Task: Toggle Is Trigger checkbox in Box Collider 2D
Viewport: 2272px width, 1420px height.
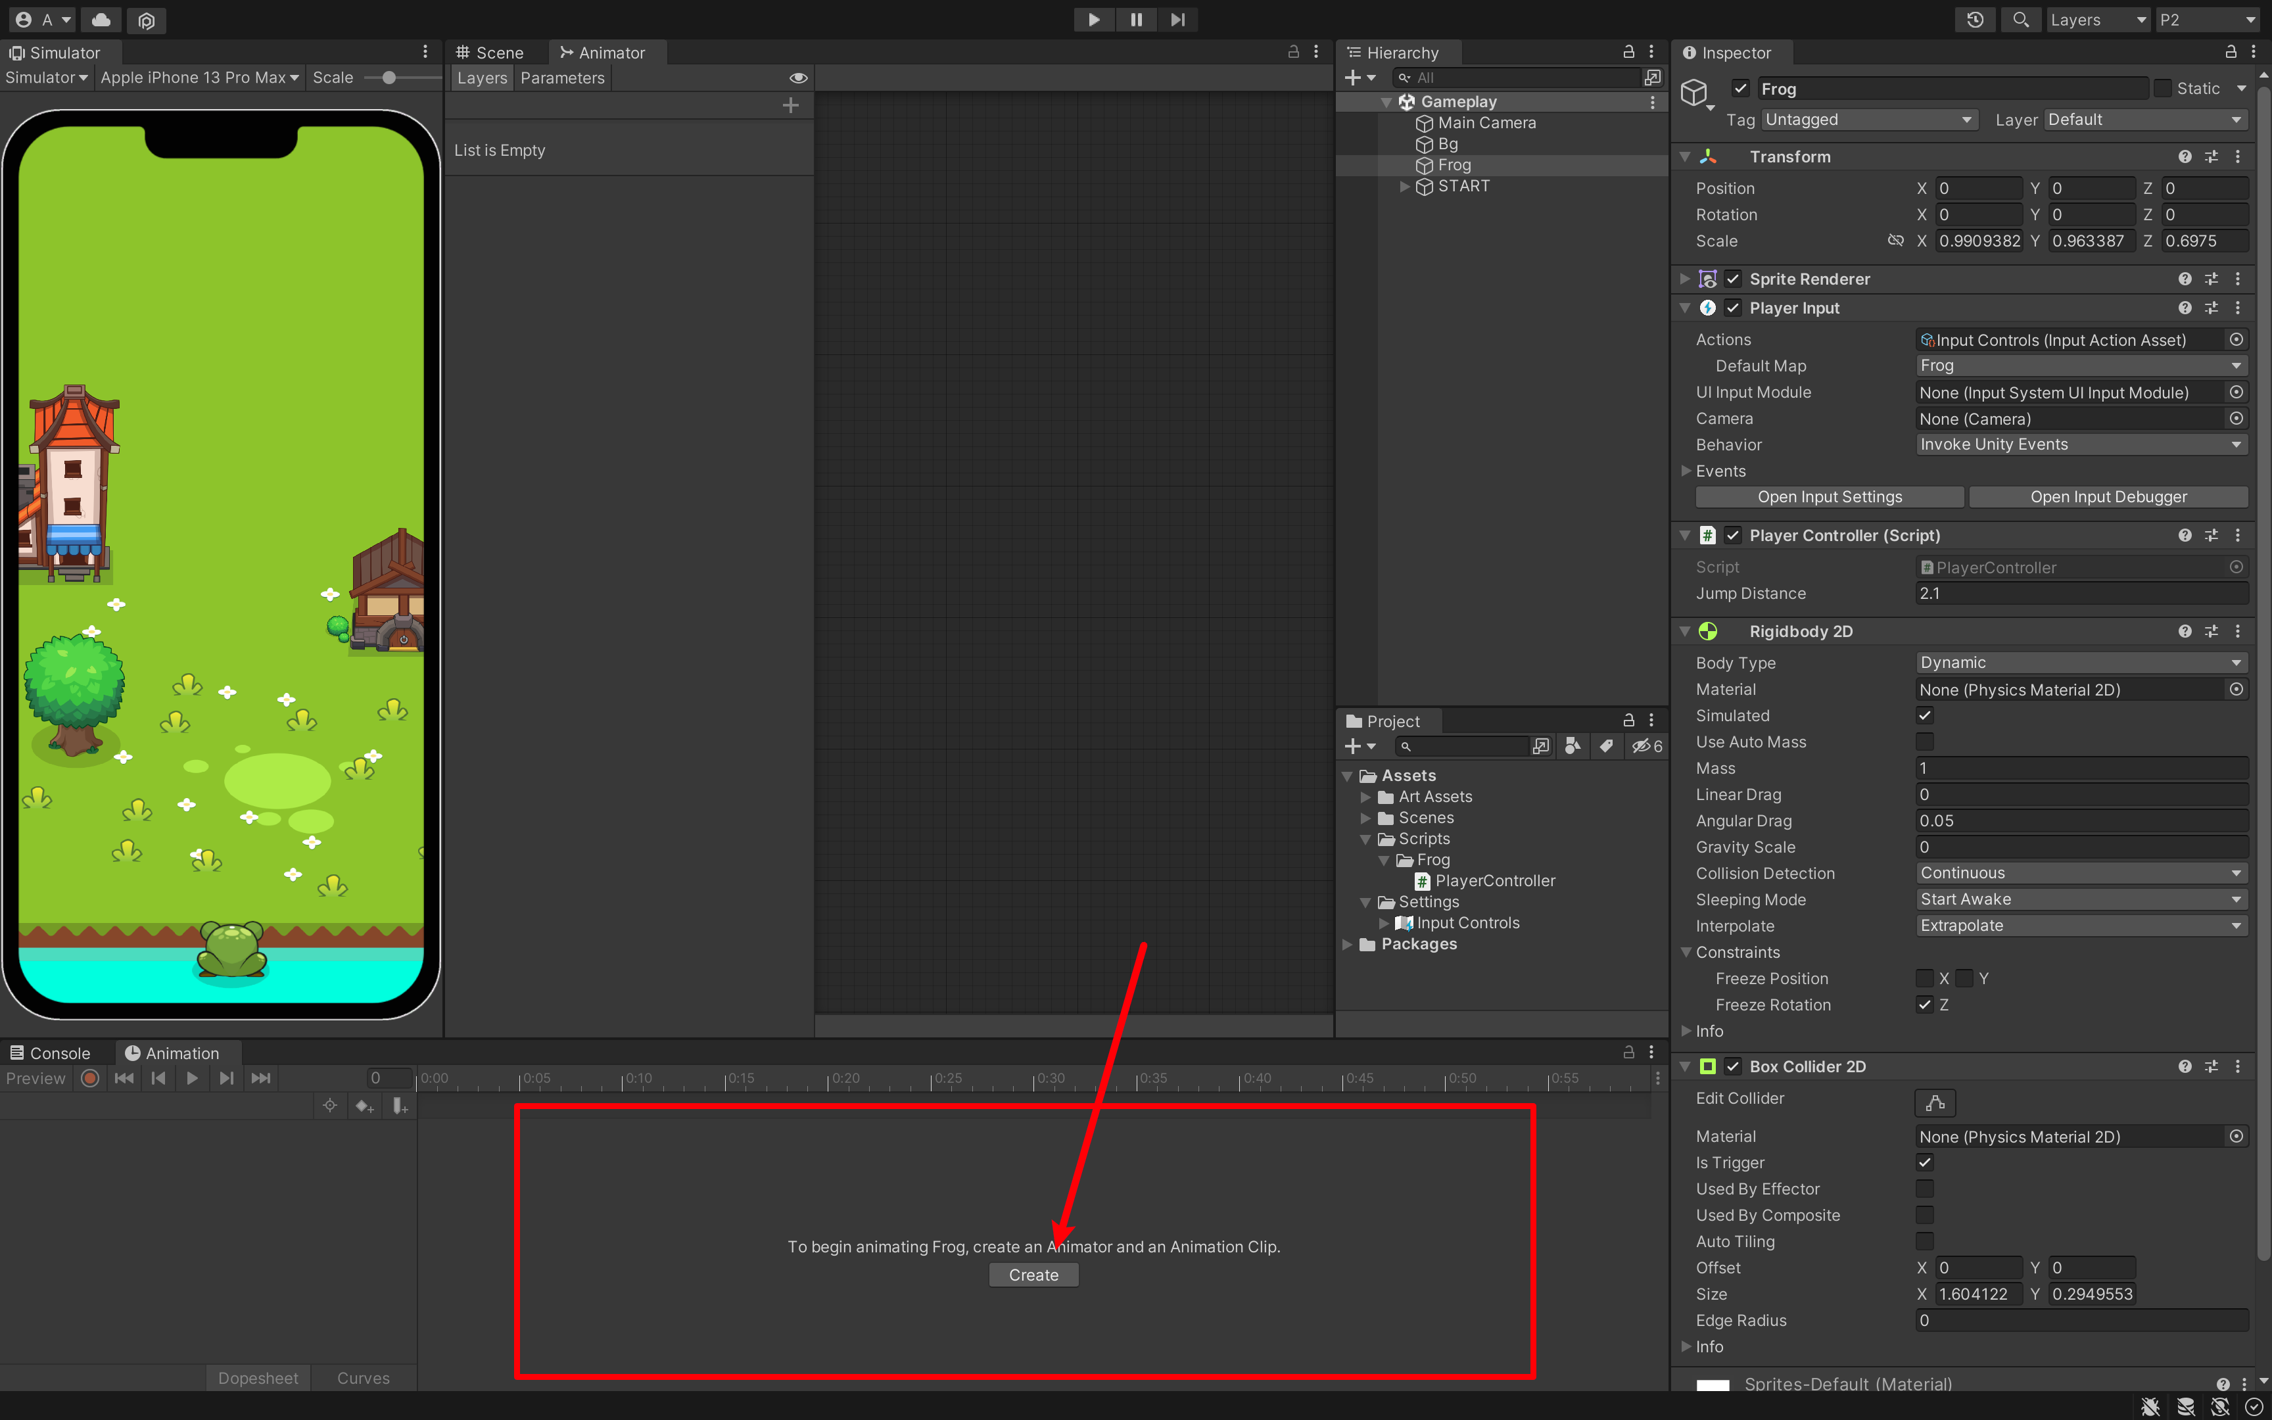Action: pyautogui.click(x=1925, y=1163)
